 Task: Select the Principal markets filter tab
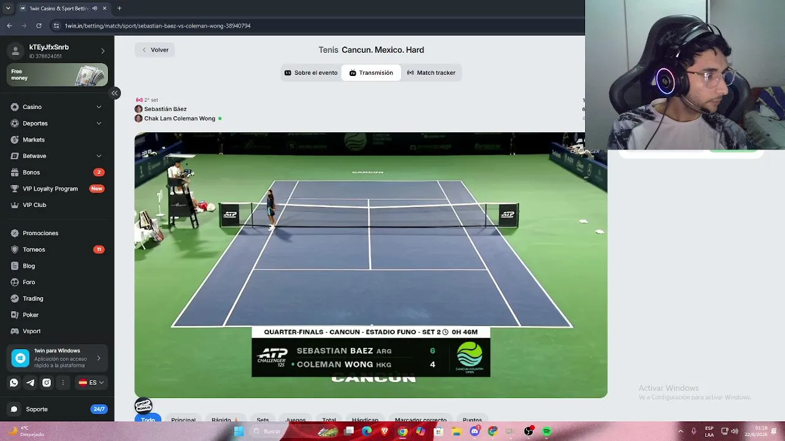tap(183, 418)
